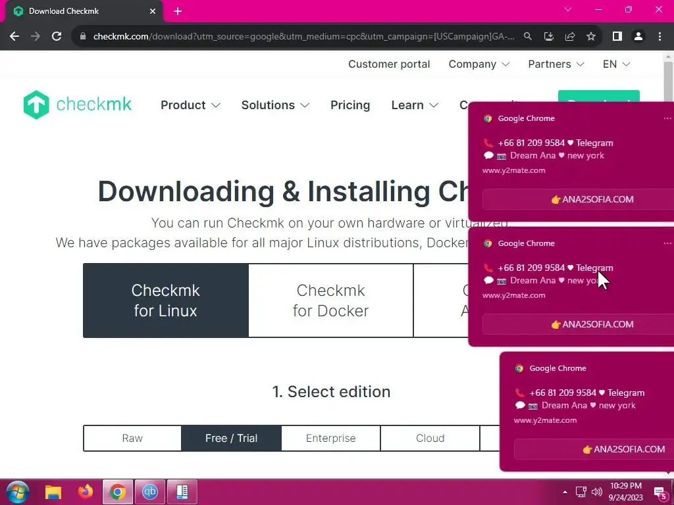Select the Checkmk for Linux tab
This screenshot has width=674, height=505.
tap(165, 301)
